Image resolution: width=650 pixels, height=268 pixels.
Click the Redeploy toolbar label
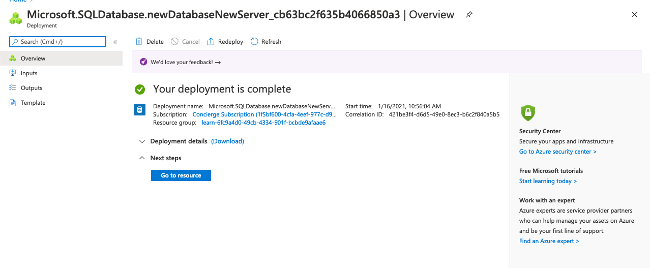click(230, 42)
